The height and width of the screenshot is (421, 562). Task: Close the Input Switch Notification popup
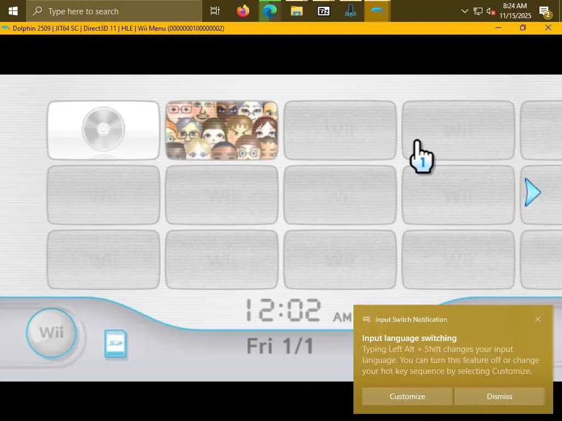click(538, 319)
